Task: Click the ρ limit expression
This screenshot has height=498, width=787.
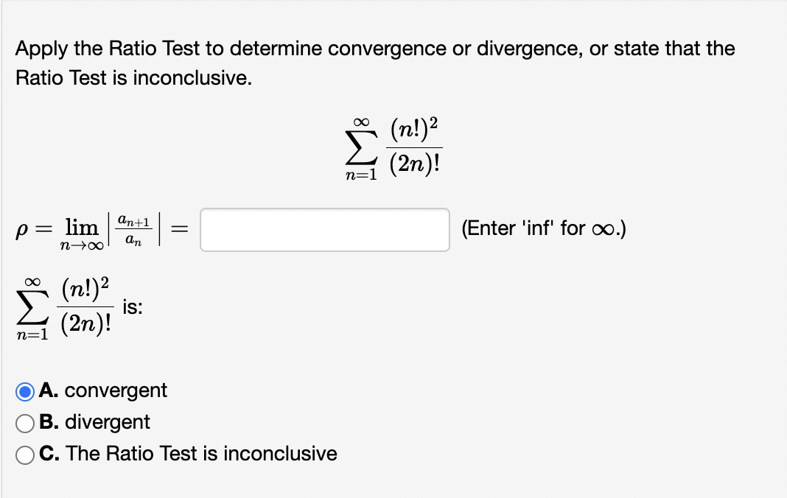Action: [x=81, y=228]
